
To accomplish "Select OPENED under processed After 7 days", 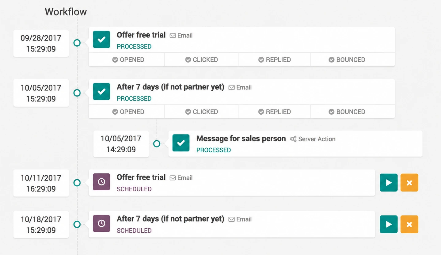I will click(127, 112).
